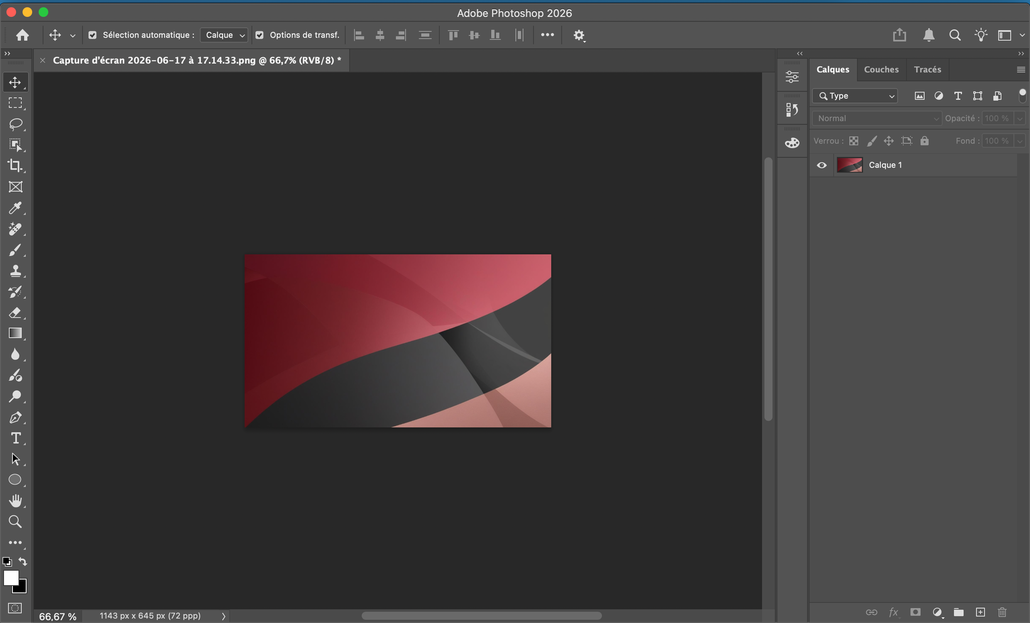The image size is (1030, 623).
Task: Select the Hand tool
Action: coord(15,501)
